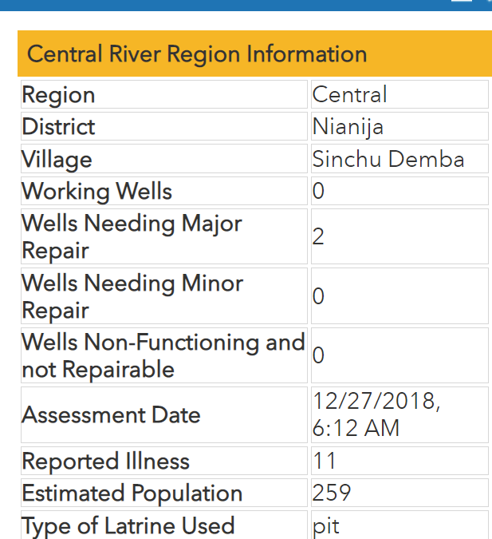Click the Central River Region Information header
Viewport: 492px width, 539px height.
tap(254, 54)
